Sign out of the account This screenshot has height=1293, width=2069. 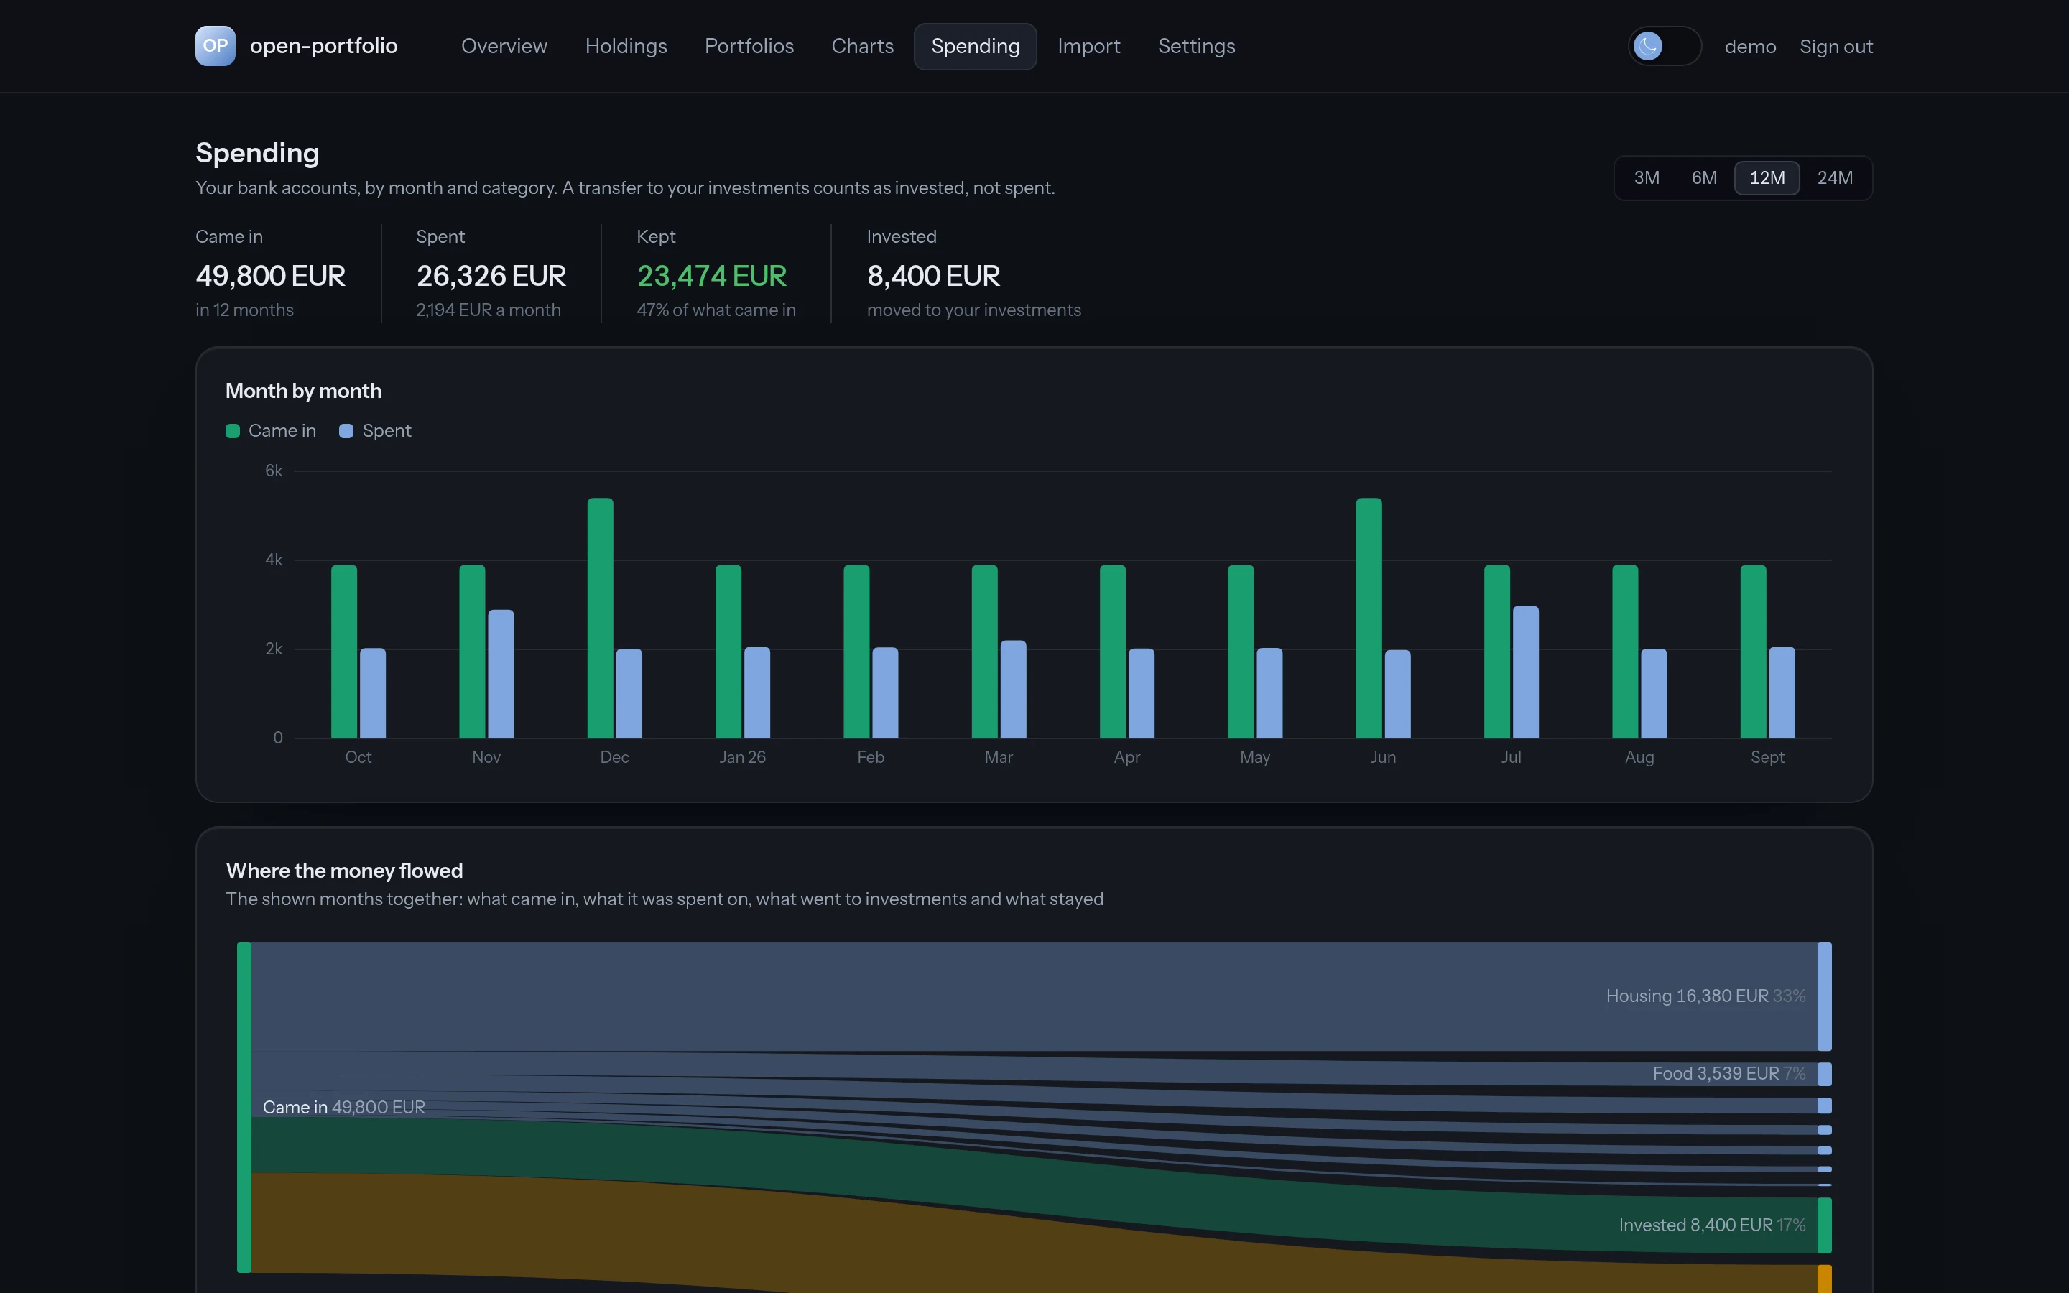1836,47
